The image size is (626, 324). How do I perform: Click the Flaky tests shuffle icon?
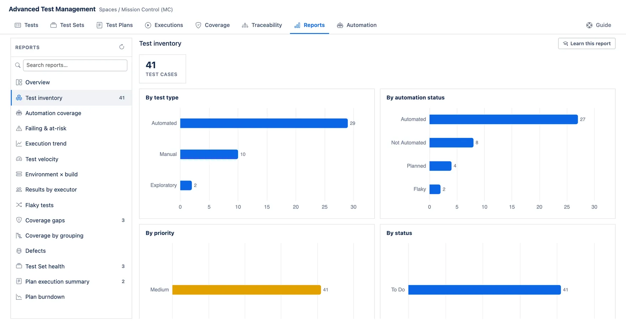point(19,205)
